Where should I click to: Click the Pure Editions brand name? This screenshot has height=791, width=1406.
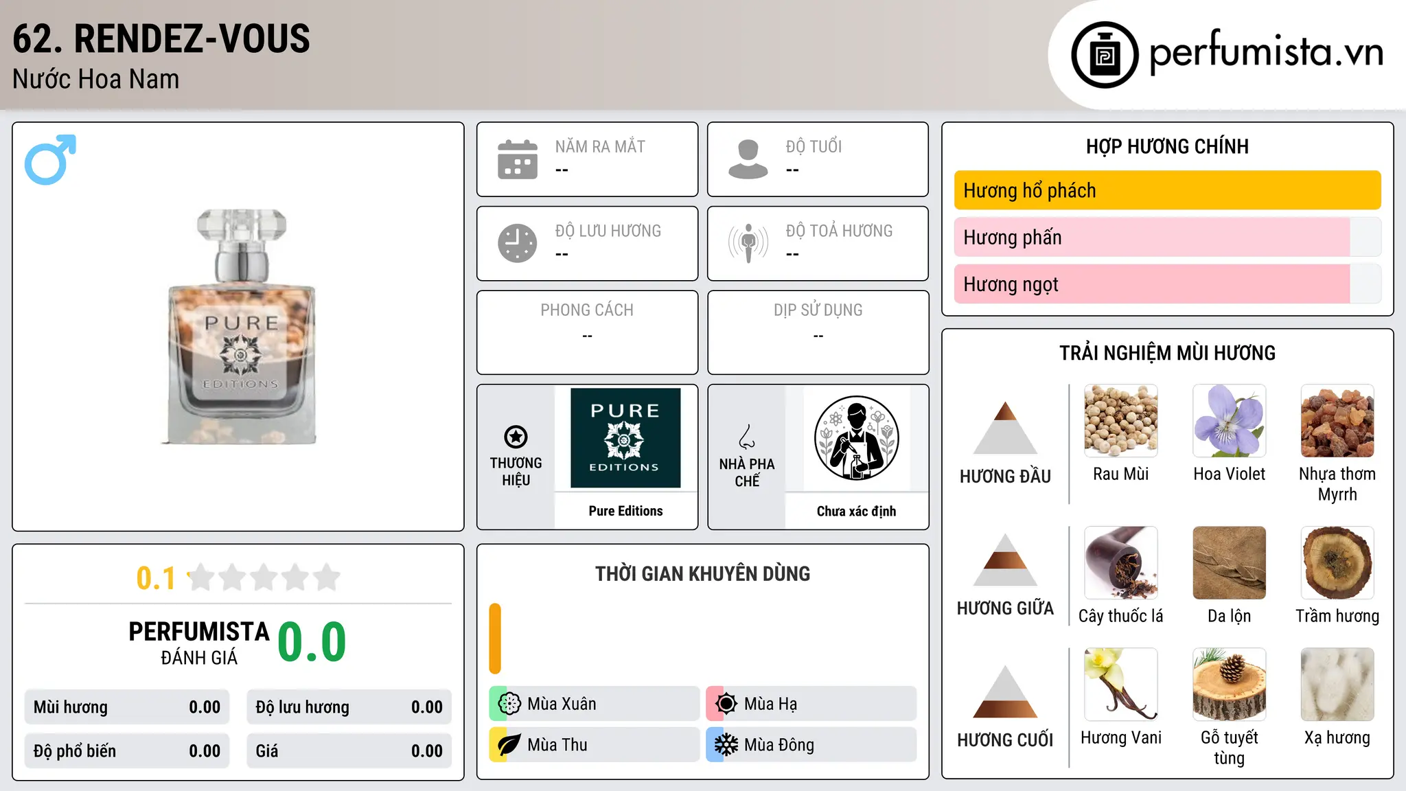[x=625, y=511]
